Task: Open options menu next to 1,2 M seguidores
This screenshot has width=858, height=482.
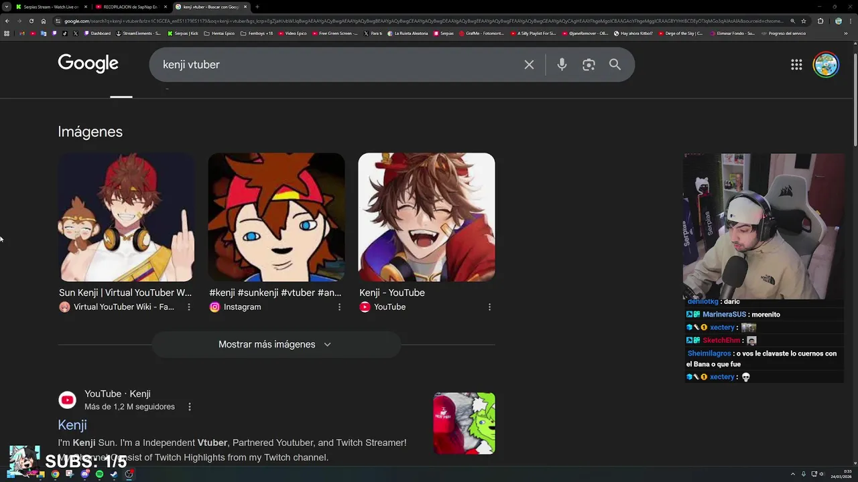Action: 190,407
